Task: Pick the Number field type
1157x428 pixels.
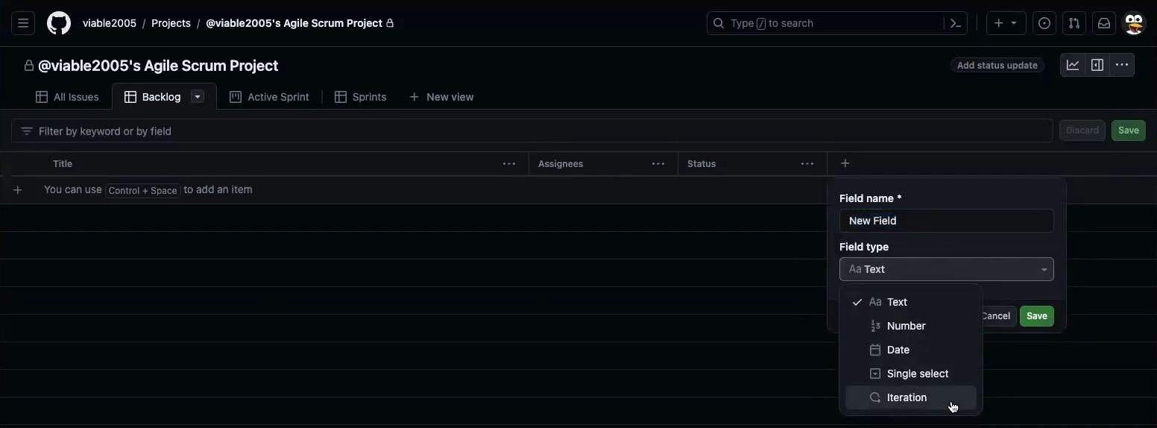Action: click(906, 326)
